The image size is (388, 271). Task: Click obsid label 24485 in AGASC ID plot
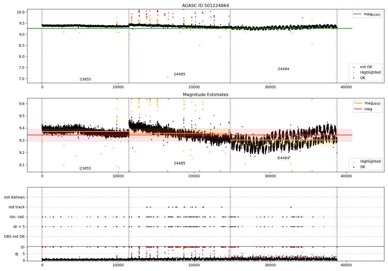tap(180, 74)
